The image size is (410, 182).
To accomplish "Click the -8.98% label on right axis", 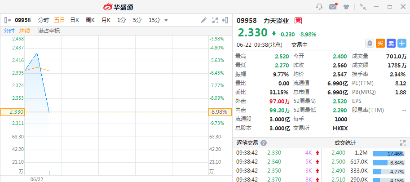I will click(x=220, y=112).
